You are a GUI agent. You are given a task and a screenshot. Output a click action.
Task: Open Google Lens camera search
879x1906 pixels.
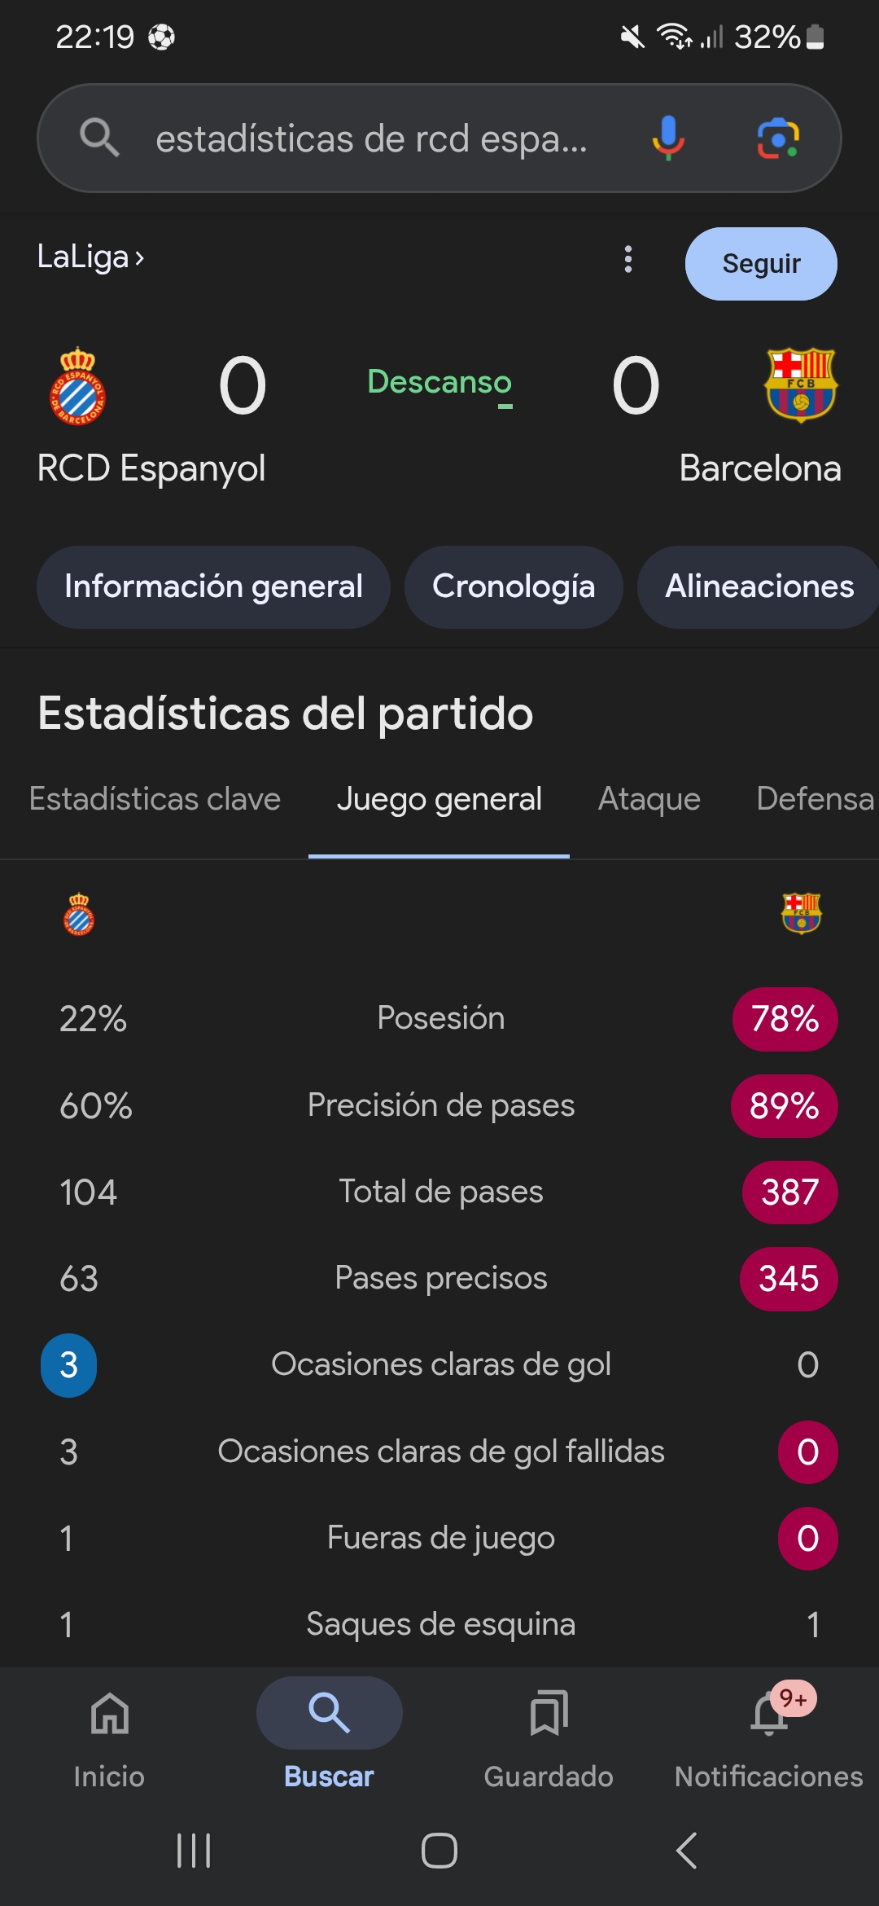(778, 138)
